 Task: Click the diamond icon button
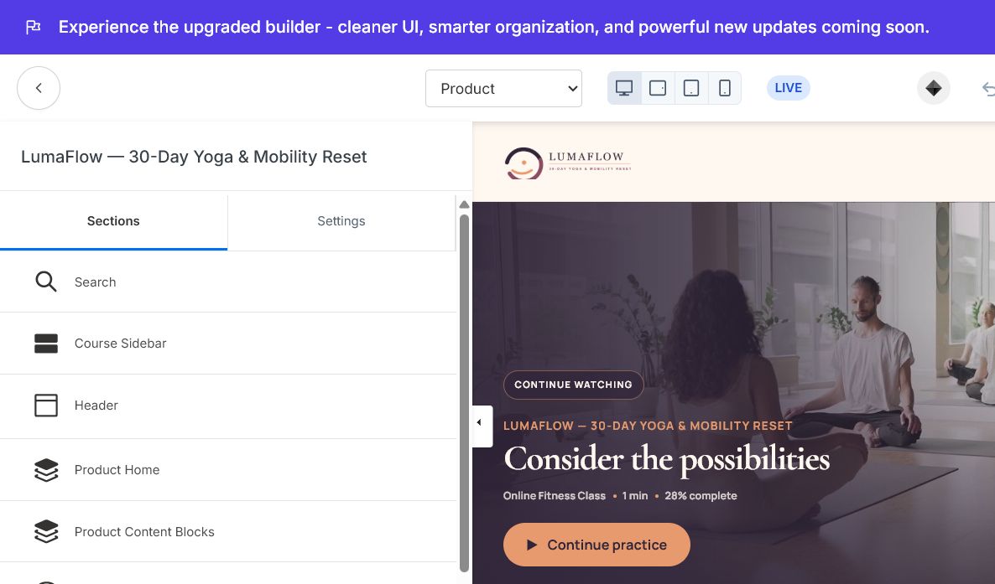(934, 88)
